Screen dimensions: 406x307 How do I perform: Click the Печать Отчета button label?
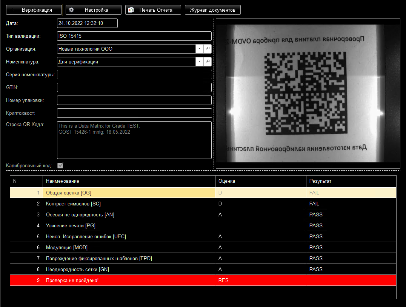pos(156,10)
